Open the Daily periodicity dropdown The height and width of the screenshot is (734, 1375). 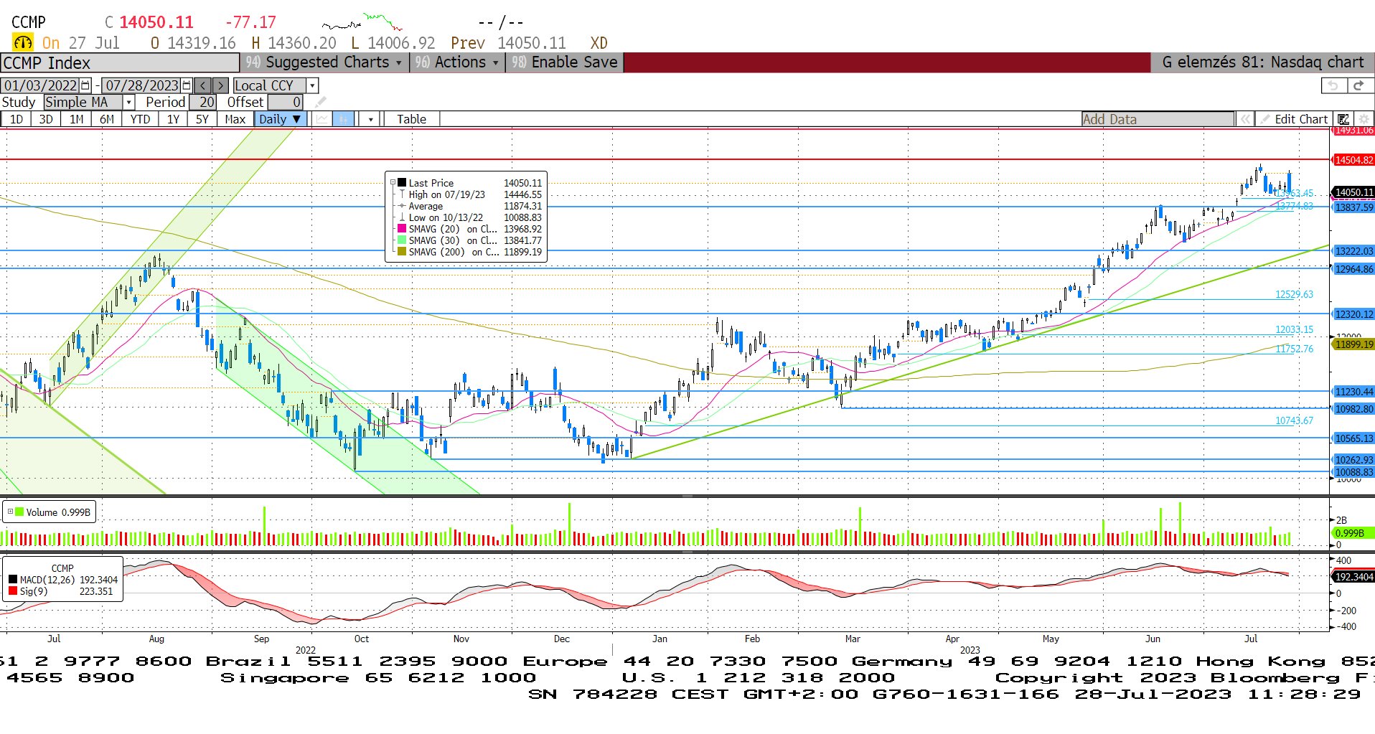281,119
